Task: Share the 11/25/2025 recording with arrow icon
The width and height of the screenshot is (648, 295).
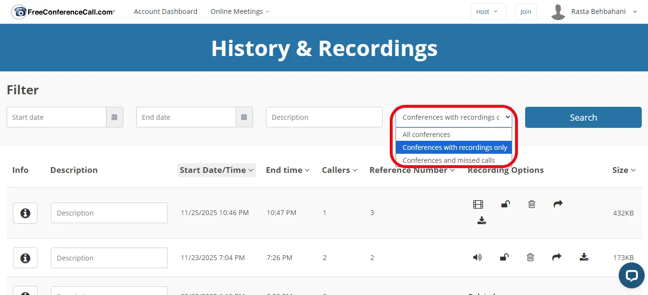Action: click(557, 204)
